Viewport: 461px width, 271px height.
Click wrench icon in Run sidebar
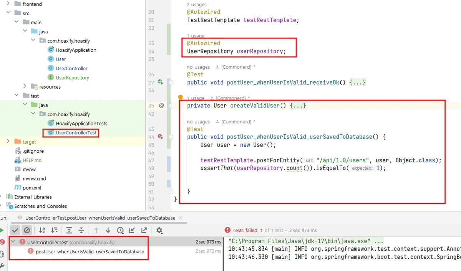click(2, 266)
